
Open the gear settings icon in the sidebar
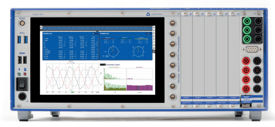(x=154, y=27)
